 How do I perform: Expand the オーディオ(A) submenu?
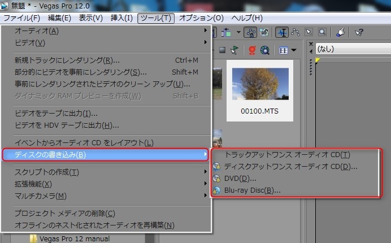coord(106,31)
